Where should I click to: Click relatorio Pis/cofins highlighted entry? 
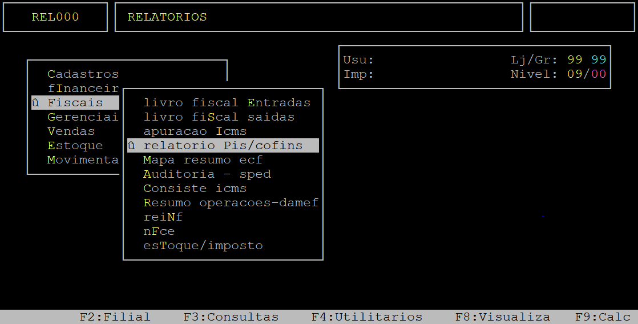[x=223, y=146]
